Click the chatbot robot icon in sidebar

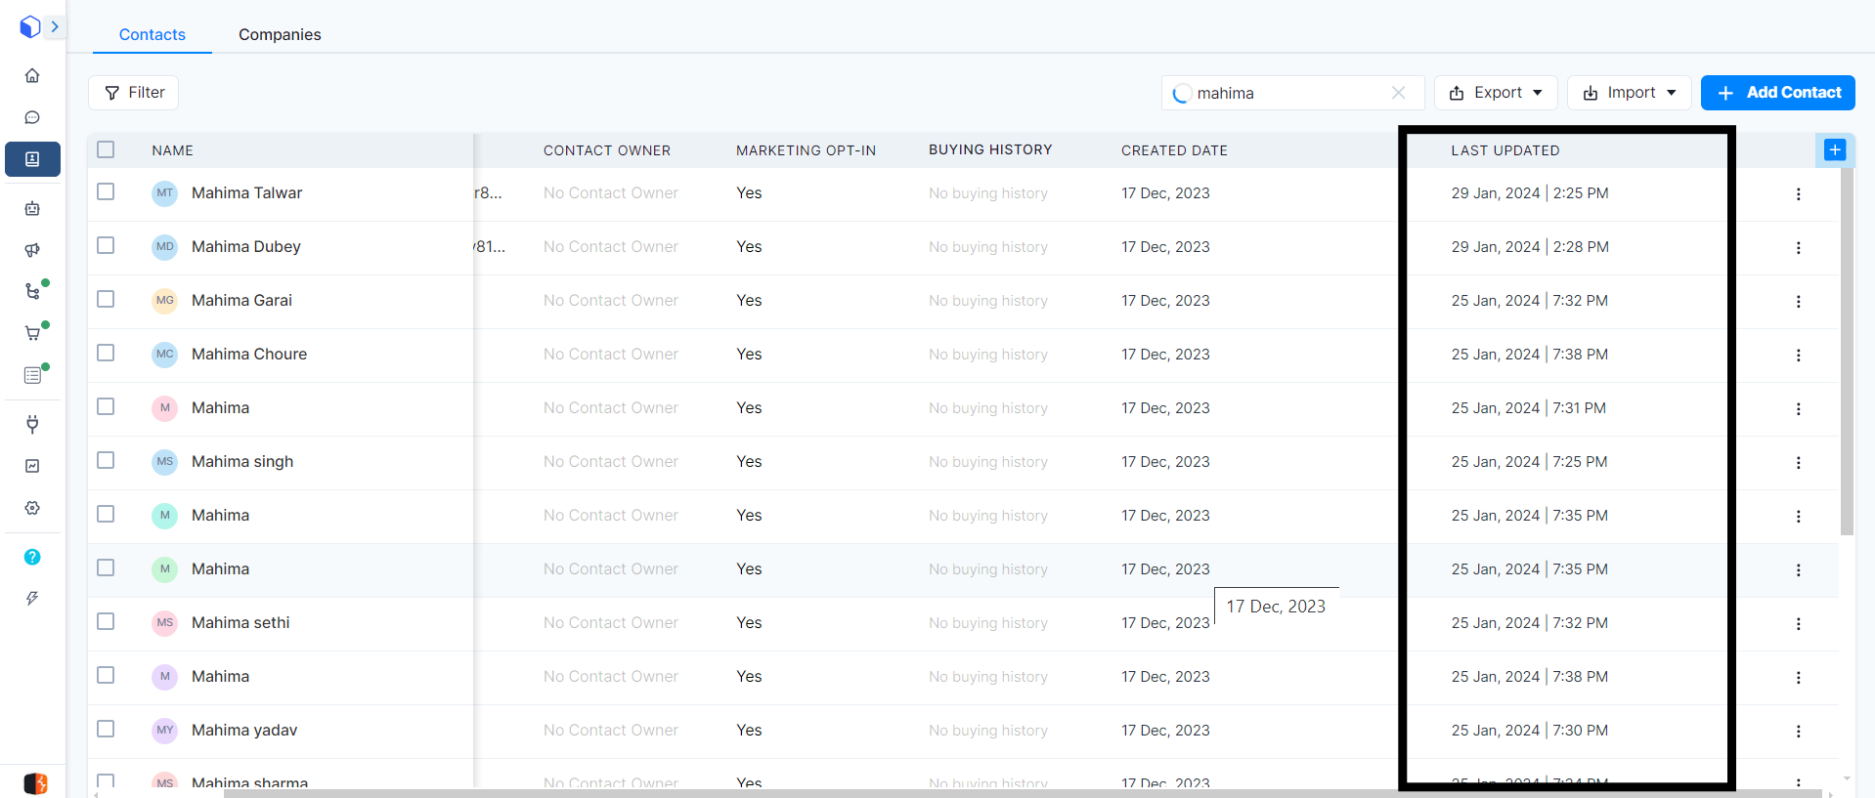tap(32, 208)
